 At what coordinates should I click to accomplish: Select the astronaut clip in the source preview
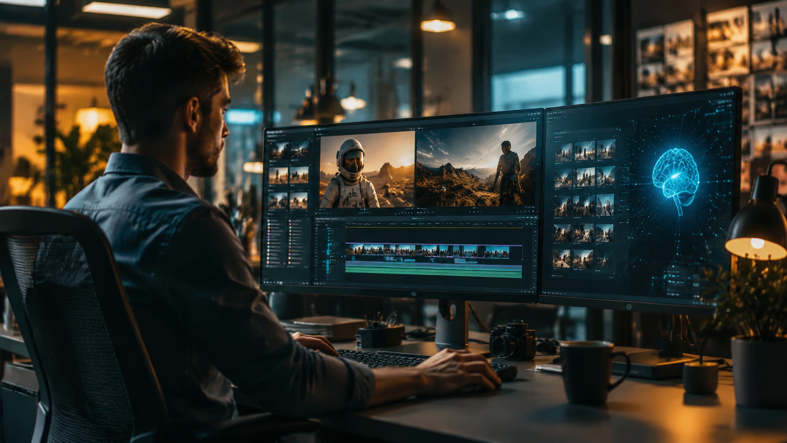point(367,169)
